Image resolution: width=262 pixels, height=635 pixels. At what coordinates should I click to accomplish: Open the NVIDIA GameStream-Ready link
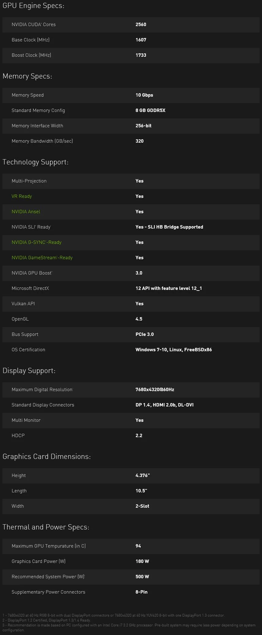42,258
